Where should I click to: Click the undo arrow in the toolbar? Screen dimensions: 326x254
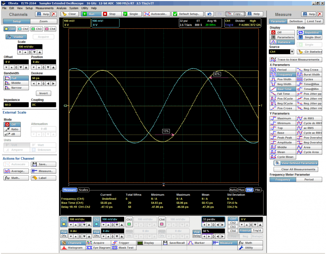coord(209,14)
